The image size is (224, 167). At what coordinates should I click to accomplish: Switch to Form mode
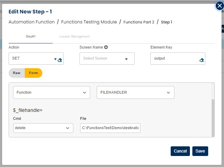point(33,73)
